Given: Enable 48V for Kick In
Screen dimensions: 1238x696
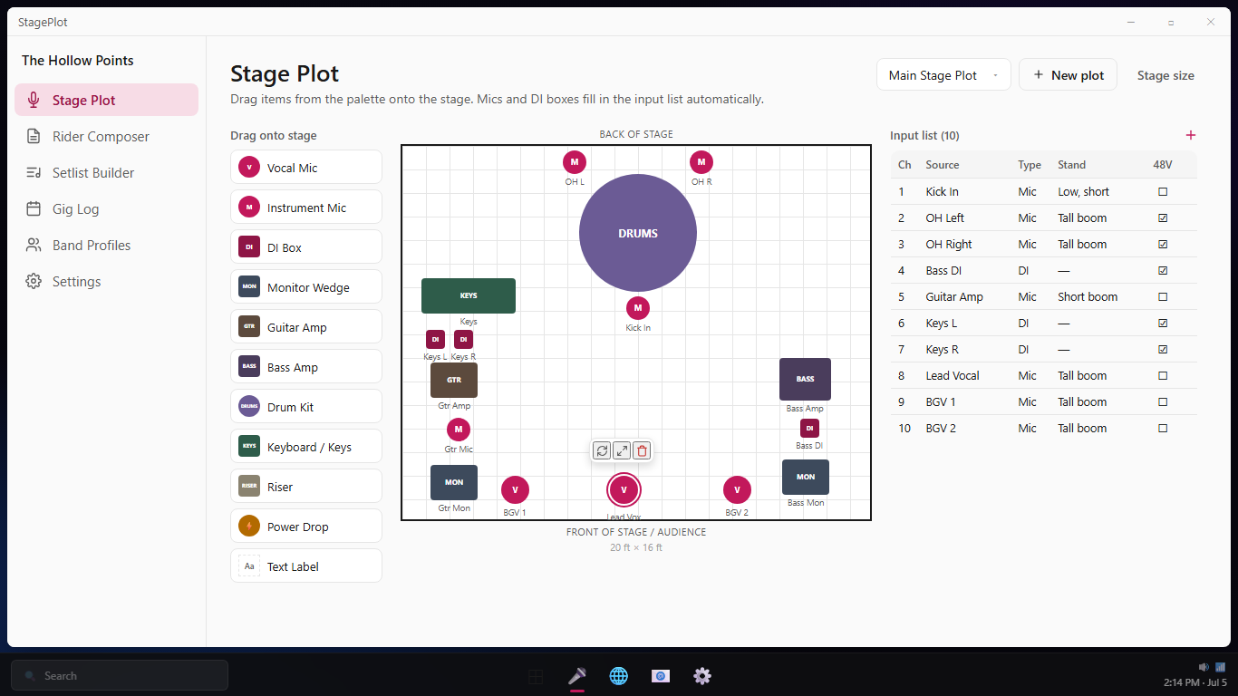Looking at the screenshot, I should [x=1163, y=192].
